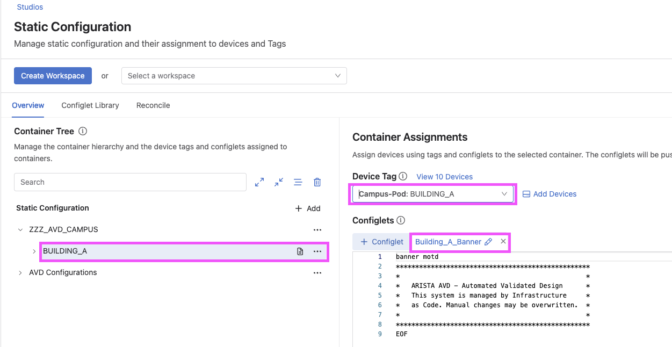Open the document icon on BUILDING_A row
The width and height of the screenshot is (672, 347).
pos(300,251)
